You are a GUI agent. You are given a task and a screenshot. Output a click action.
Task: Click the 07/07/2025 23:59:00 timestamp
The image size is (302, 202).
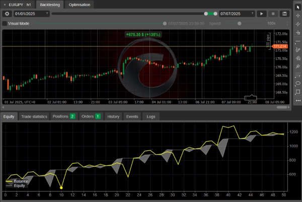click(186, 24)
